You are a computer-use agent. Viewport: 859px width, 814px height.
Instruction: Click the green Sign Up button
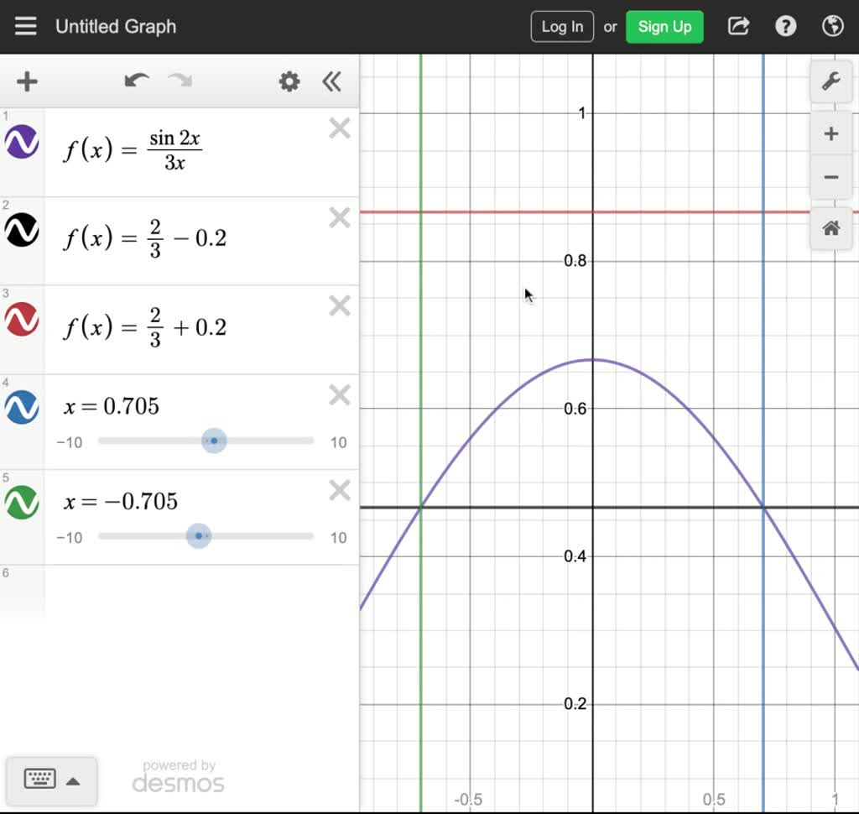(664, 26)
